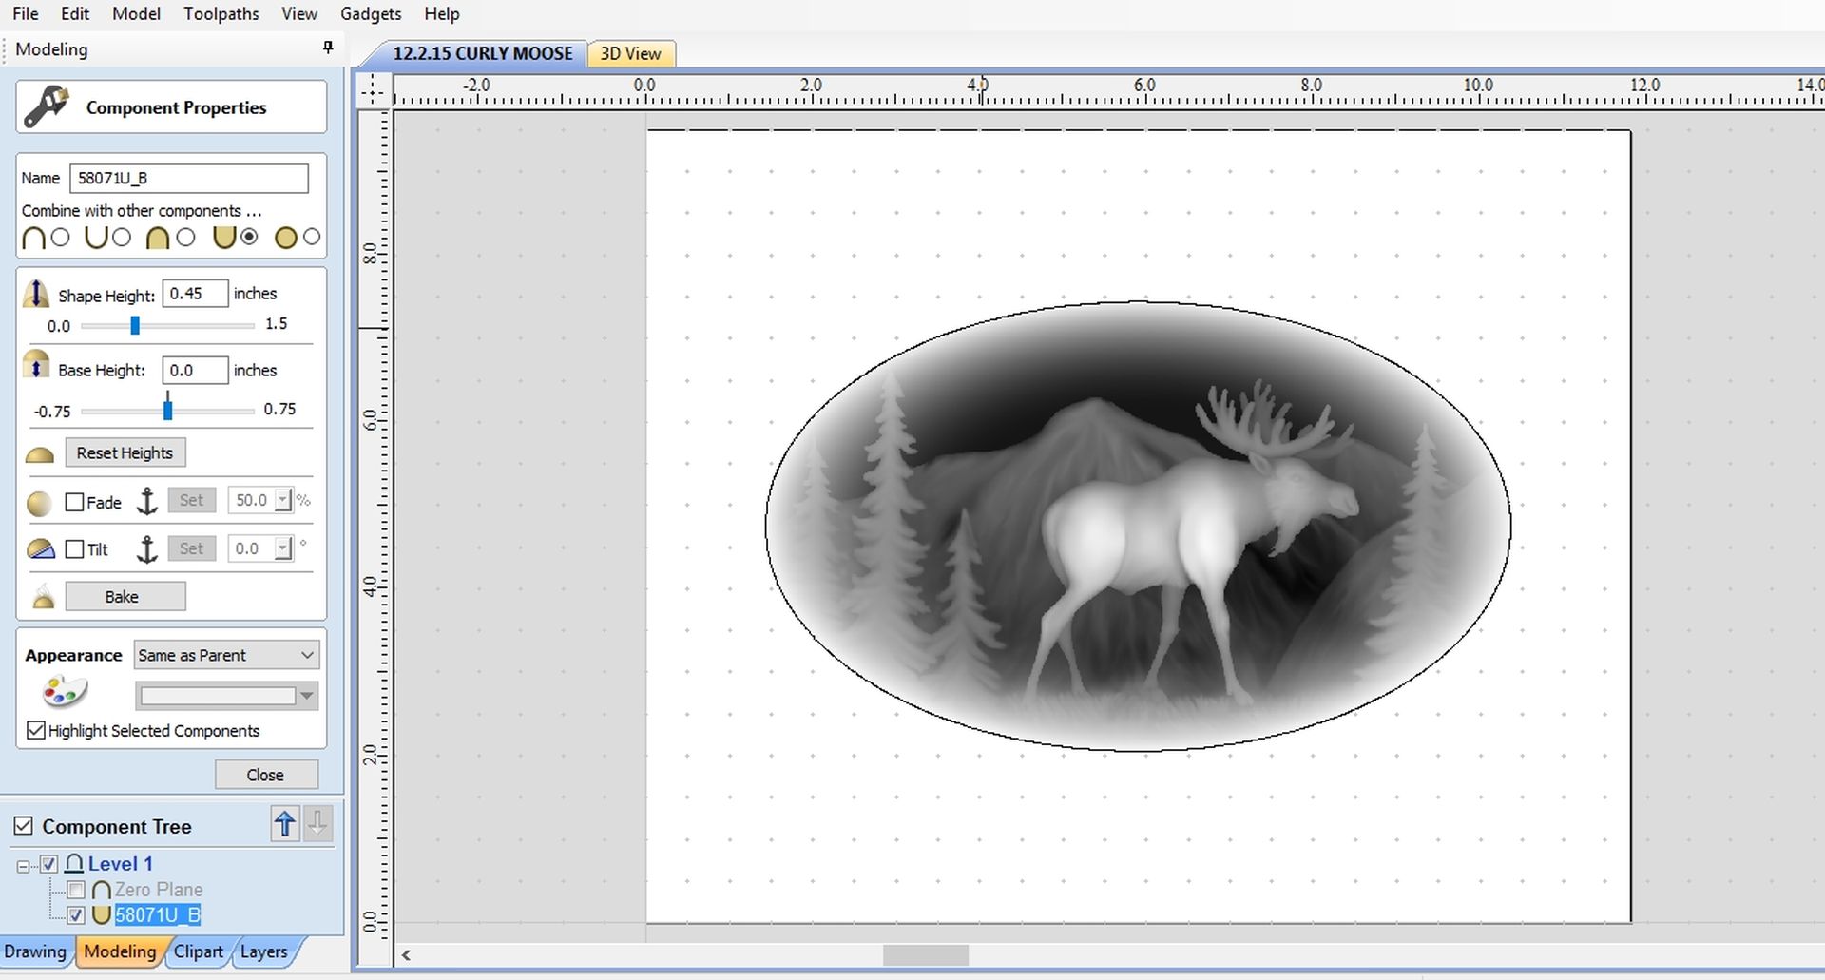1825x980 pixels.
Task: Enable the Fade checkbox
Action: click(75, 502)
